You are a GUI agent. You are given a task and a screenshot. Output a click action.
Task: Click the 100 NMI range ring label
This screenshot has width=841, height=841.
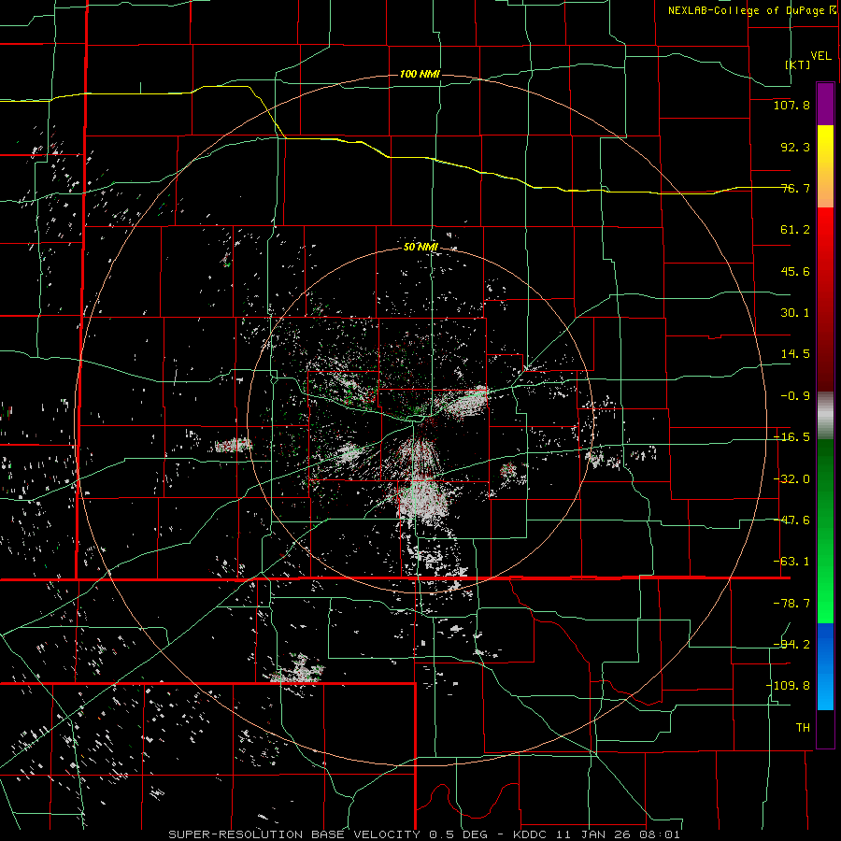[420, 74]
